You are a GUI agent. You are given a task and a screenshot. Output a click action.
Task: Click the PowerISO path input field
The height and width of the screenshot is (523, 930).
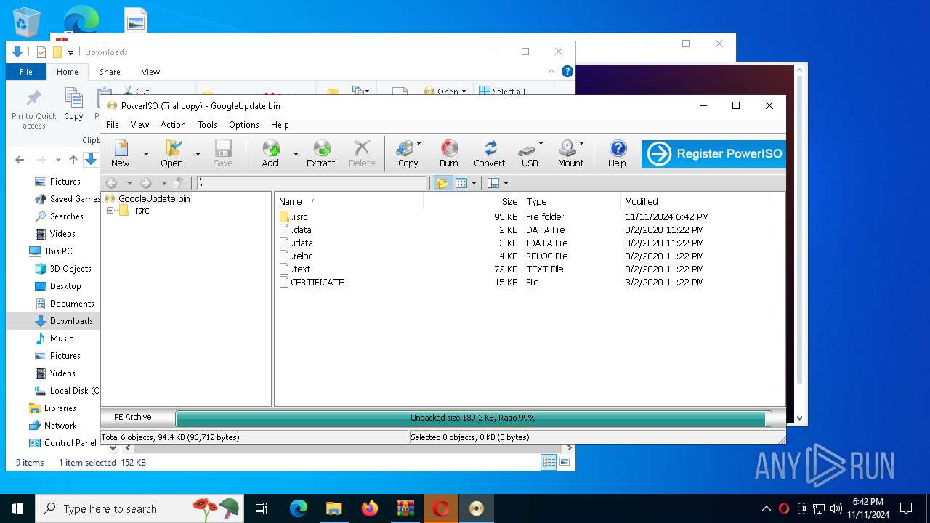[312, 183]
